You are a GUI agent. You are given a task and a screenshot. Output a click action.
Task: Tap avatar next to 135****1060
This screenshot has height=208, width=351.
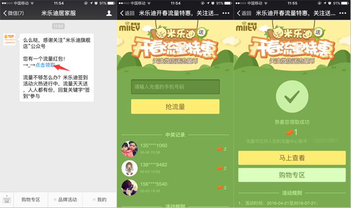129,149
